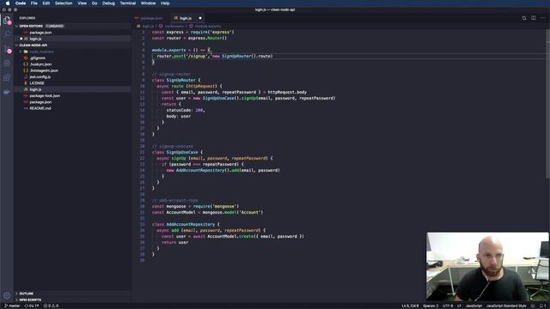The height and width of the screenshot is (309, 550).
Task: Open the Edit menu
Action: pos(46,3)
